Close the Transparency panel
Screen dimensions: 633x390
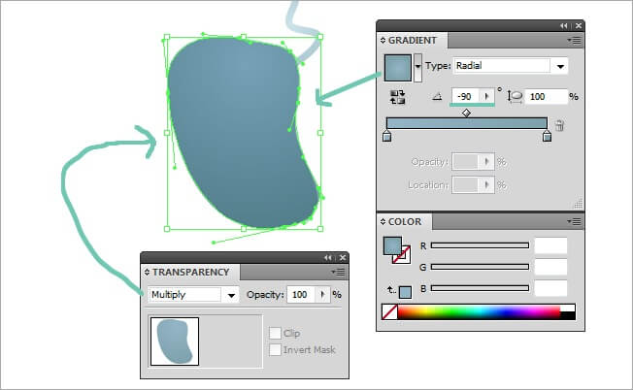[343, 258]
